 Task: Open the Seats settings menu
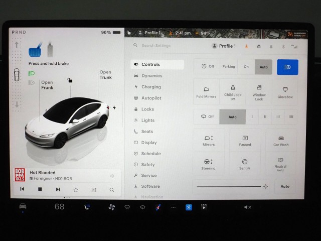pyautogui.click(x=147, y=132)
